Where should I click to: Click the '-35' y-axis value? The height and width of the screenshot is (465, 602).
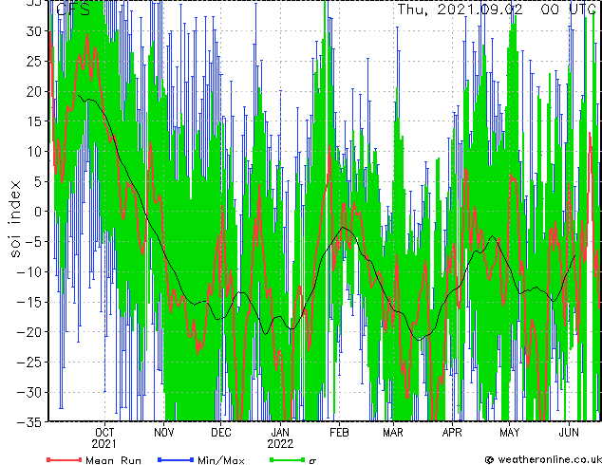(29, 422)
